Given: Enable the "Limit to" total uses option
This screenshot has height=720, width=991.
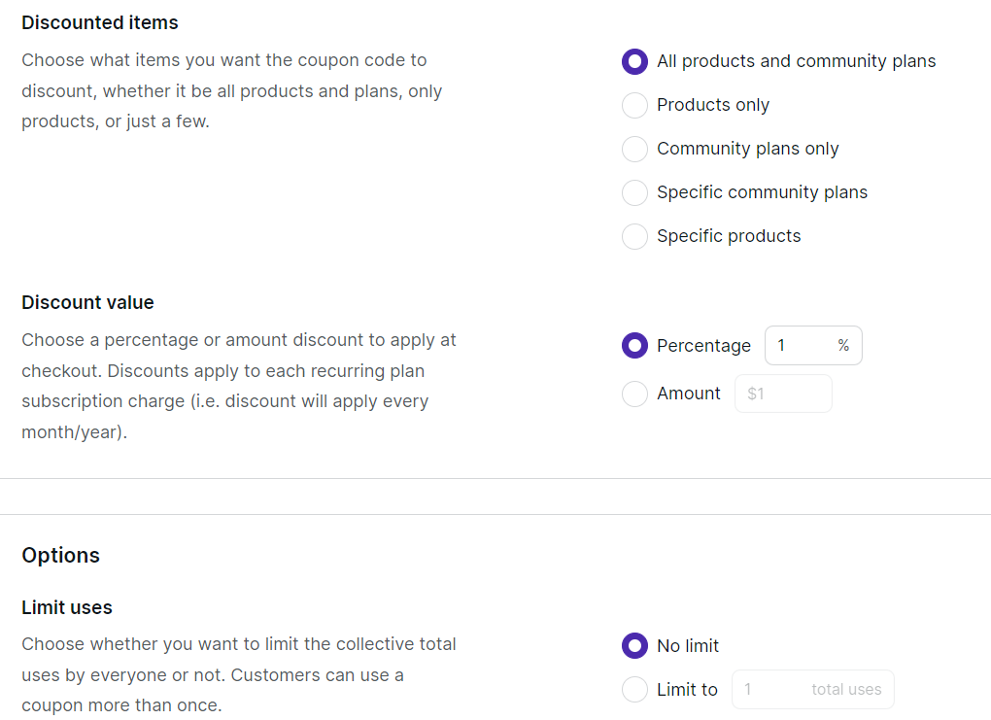Looking at the screenshot, I should point(634,690).
